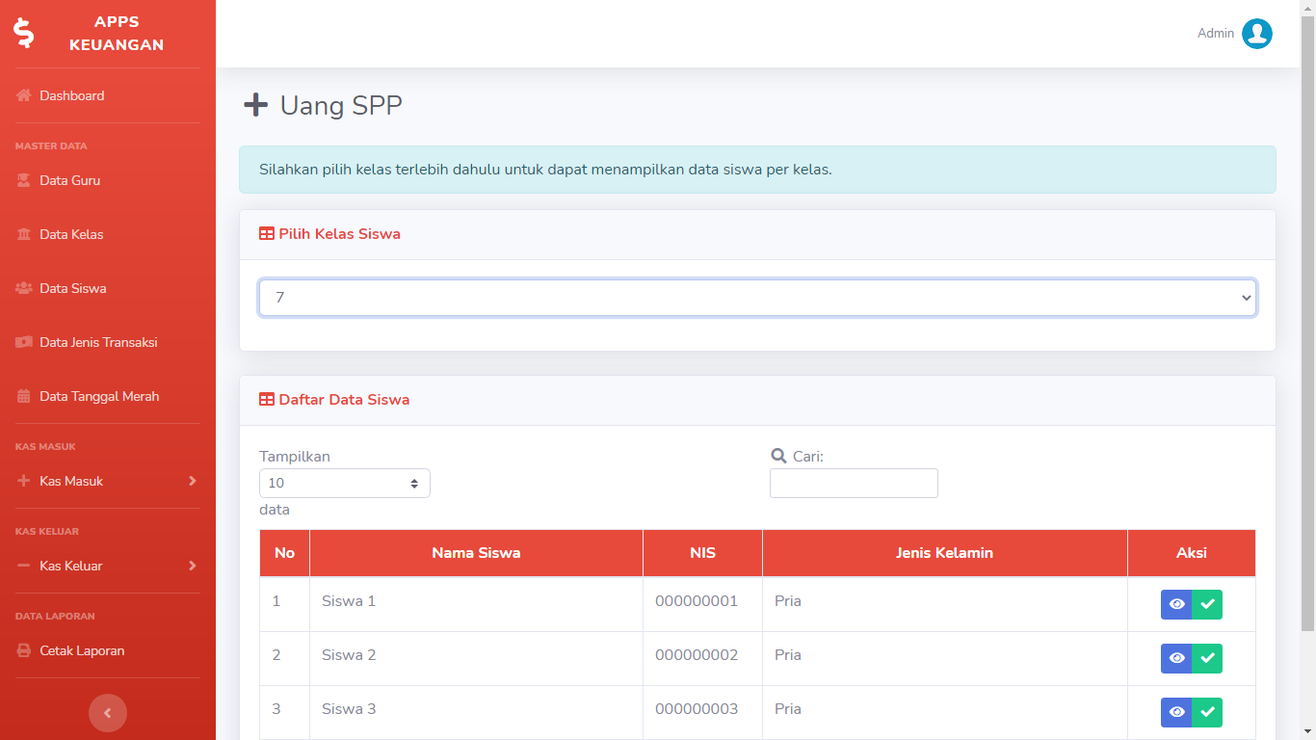Image resolution: width=1316 pixels, height=740 pixels.
Task: Sort by the Jenis Kelamin column header
Action: coord(944,553)
